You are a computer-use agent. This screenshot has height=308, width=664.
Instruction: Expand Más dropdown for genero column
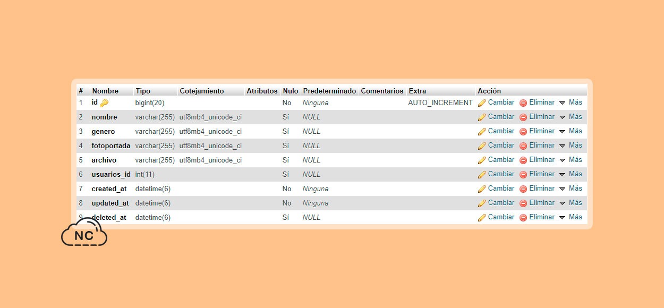pos(571,131)
